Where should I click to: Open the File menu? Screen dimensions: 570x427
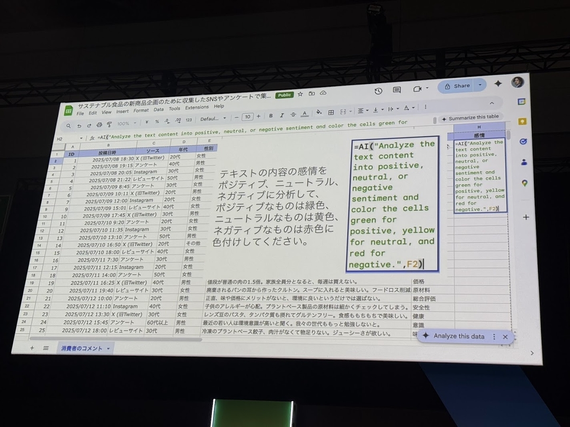point(80,113)
